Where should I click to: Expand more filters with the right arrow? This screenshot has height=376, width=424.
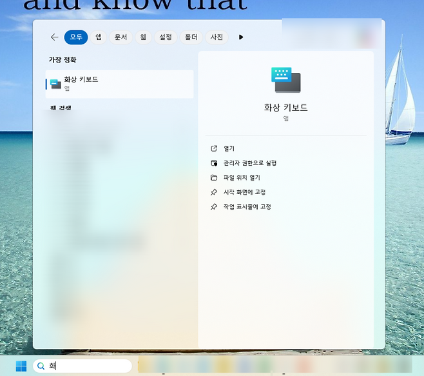coord(241,37)
